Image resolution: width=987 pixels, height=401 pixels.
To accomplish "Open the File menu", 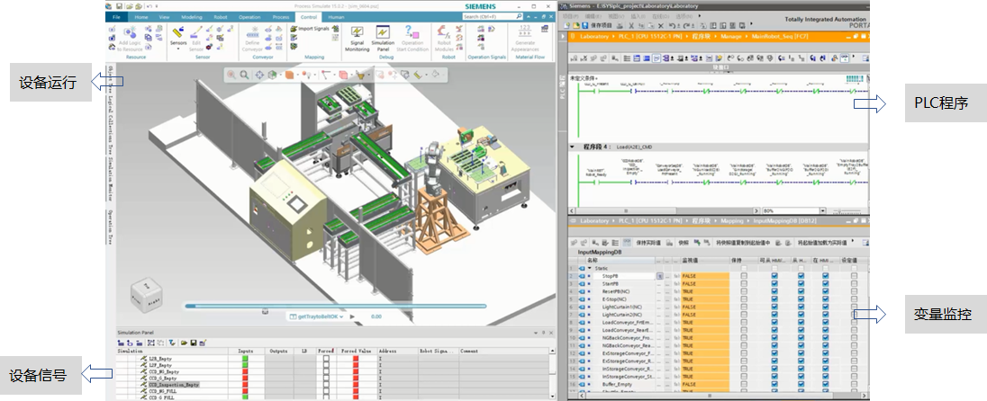I will click(118, 16).
